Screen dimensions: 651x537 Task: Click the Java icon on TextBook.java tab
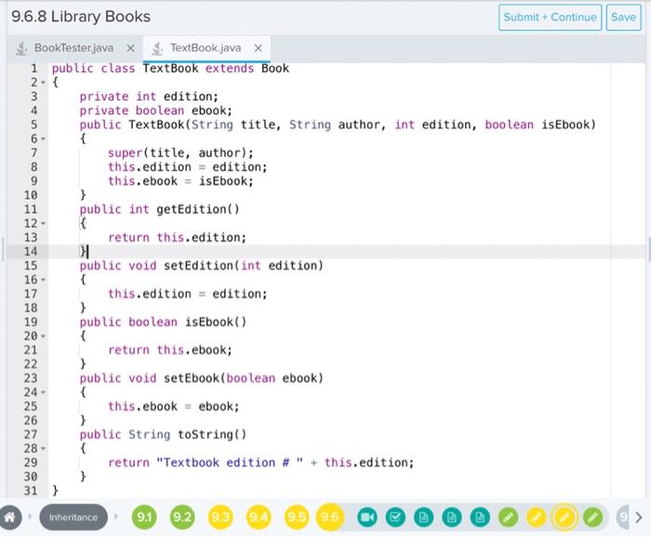coord(157,48)
